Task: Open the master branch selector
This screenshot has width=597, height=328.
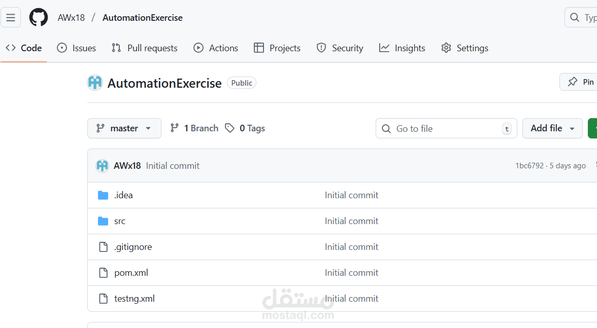Action: coord(124,128)
